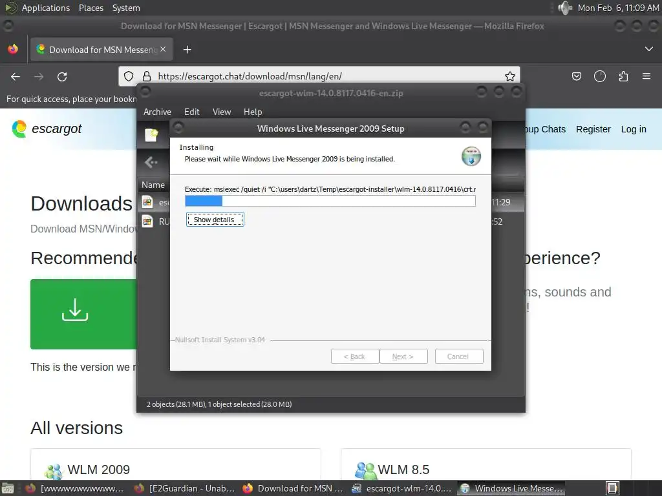Viewport: 662px width, 496px height.
Task: Click the < Back button in Setup
Action: tap(355, 356)
